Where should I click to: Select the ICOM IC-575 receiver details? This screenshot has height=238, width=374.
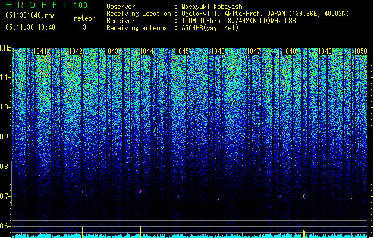(238, 21)
